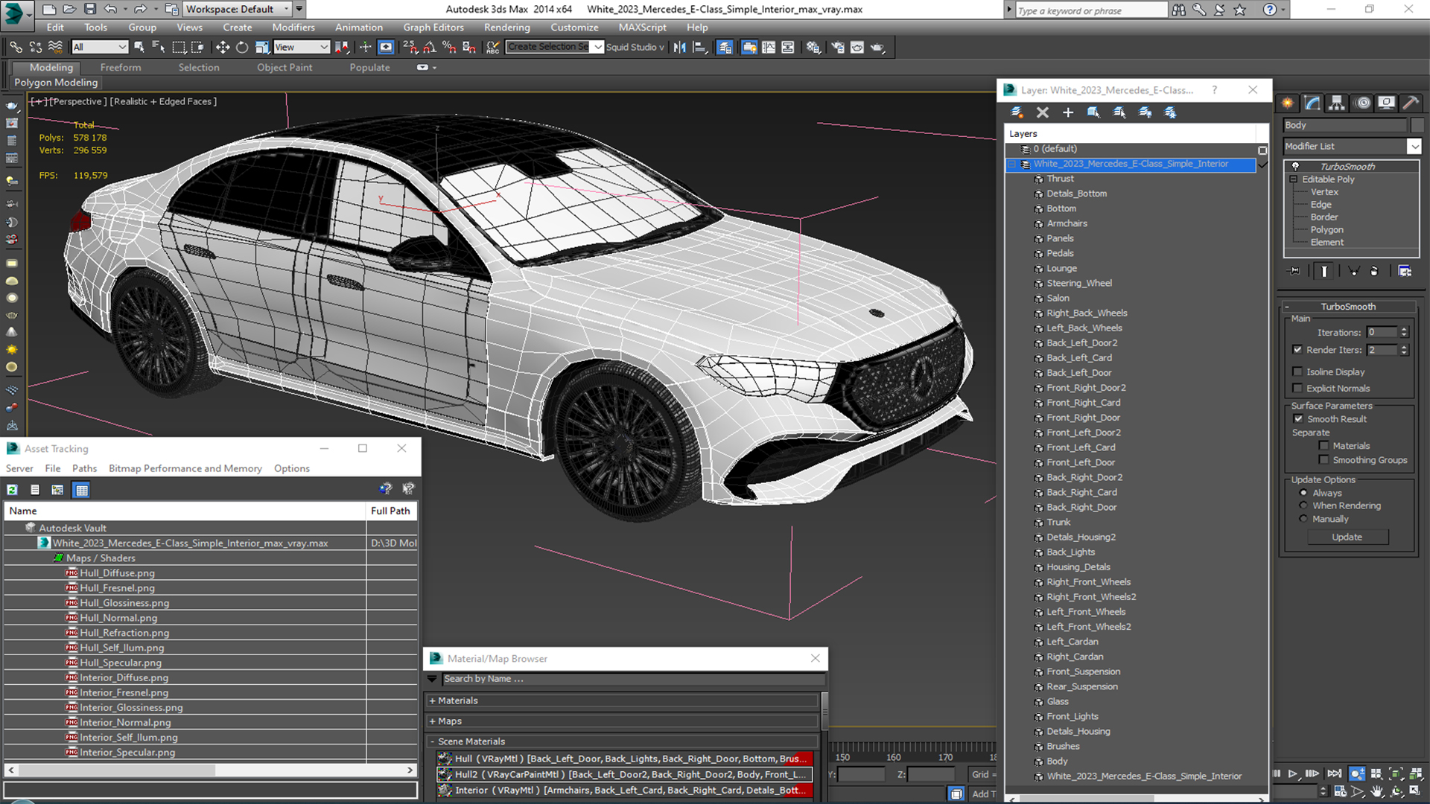Viewport: 1430px width, 804px height.
Task: Check Separate by Materials checkbox
Action: [1323, 446]
